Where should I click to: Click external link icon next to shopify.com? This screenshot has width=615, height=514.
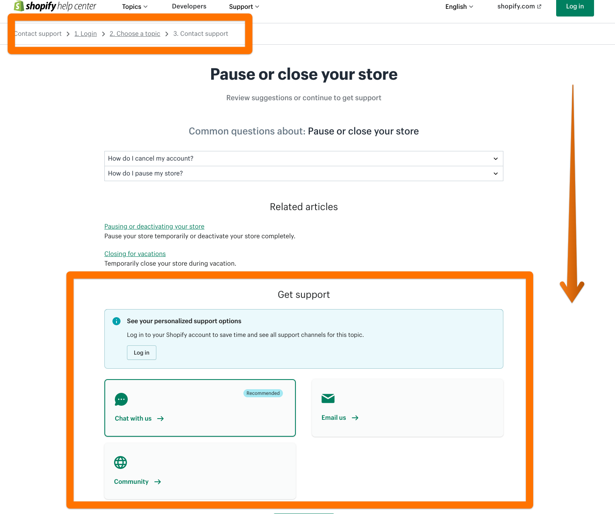point(539,6)
